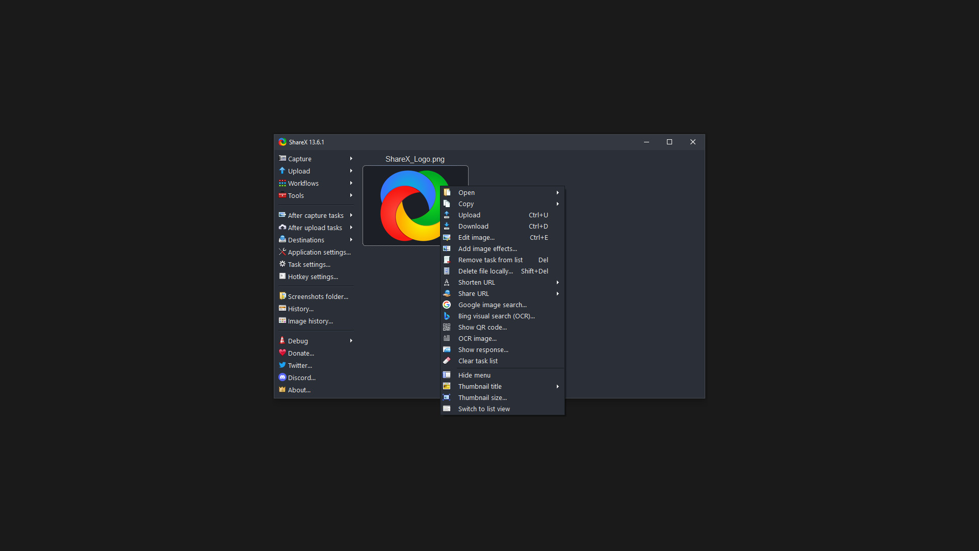Click the Google image search icon

(x=447, y=305)
